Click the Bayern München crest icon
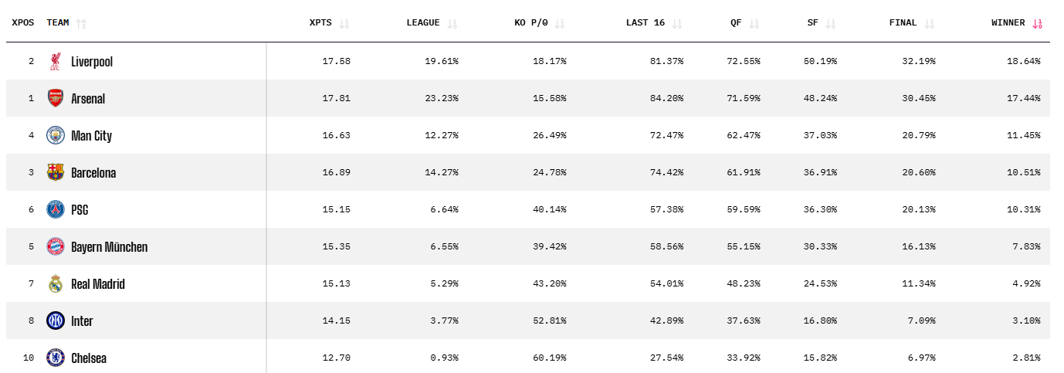The image size is (1064, 373). click(x=55, y=246)
